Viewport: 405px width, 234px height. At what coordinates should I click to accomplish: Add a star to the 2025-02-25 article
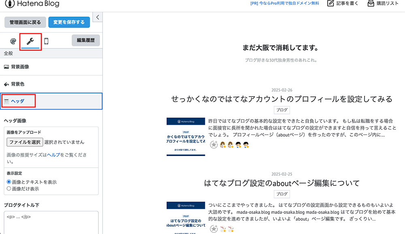pyautogui.click(x=214, y=229)
